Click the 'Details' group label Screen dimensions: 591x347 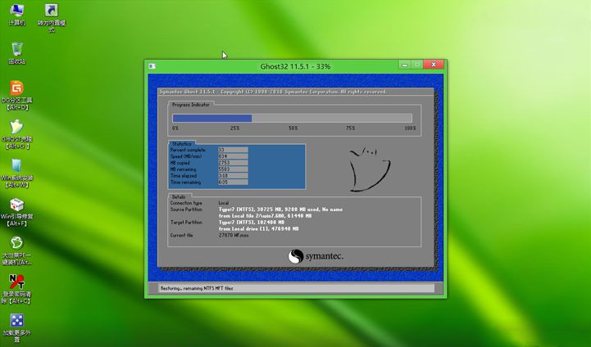(x=179, y=197)
